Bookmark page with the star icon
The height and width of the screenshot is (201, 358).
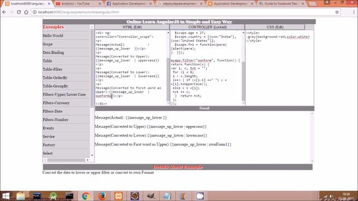[337, 12]
